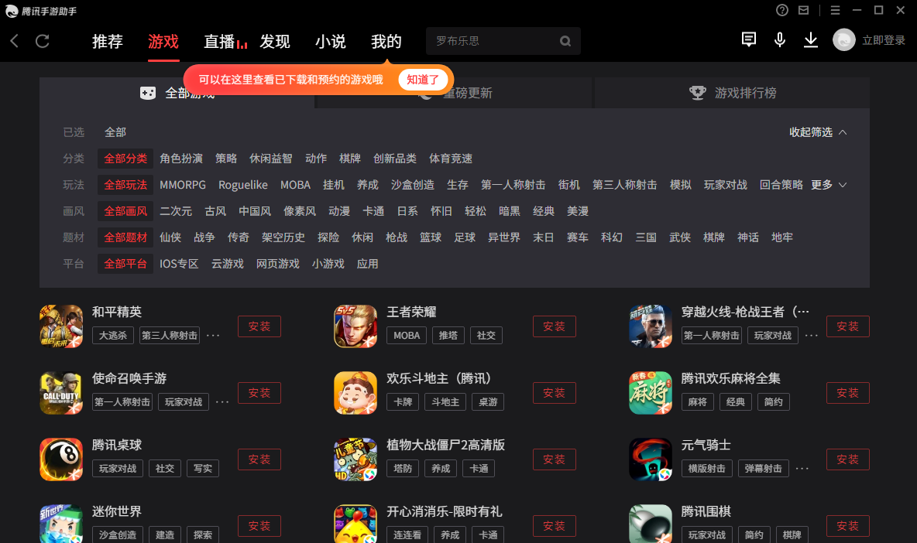The height and width of the screenshot is (543, 917).
Task: Dismiss tooltip with 知道了 button
Action: (x=423, y=80)
